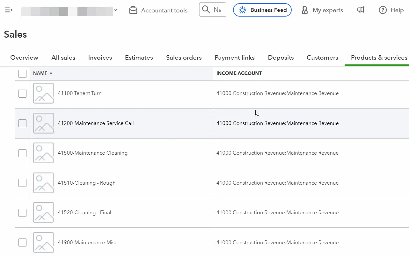This screenshot has height=257, width=409.
Task: Collapse the left navigation menu icon
Action: tap(9, 10)
